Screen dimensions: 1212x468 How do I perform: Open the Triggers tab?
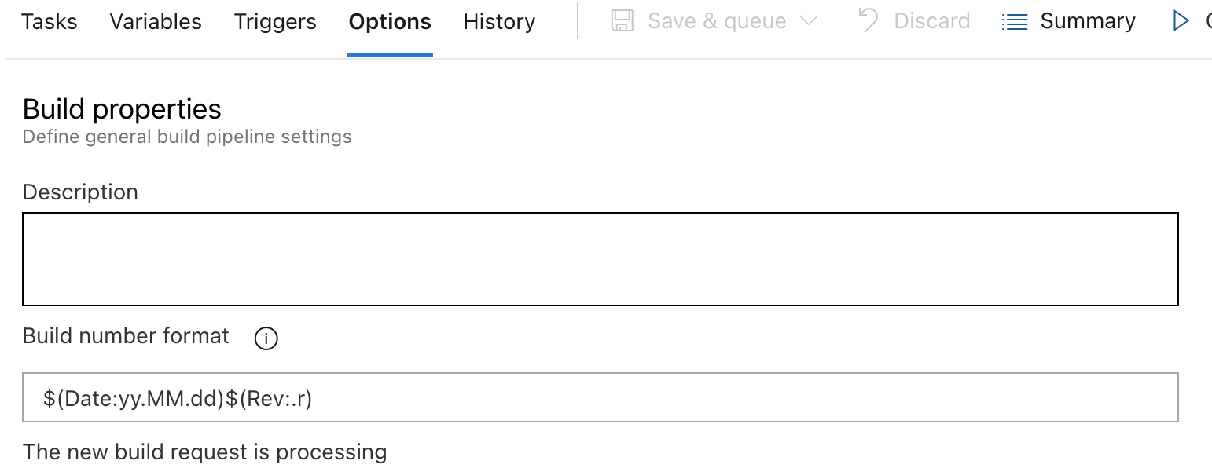(x=275, y=22)
